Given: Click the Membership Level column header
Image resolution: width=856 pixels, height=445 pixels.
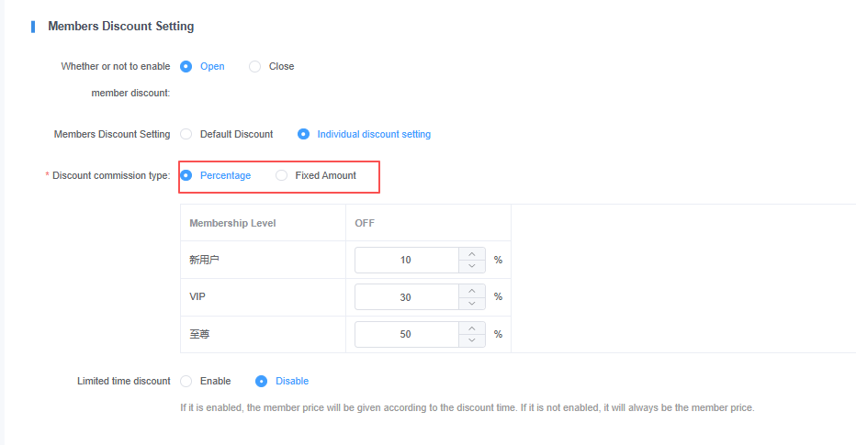Looking at the screenshot, I should point(232,223).
